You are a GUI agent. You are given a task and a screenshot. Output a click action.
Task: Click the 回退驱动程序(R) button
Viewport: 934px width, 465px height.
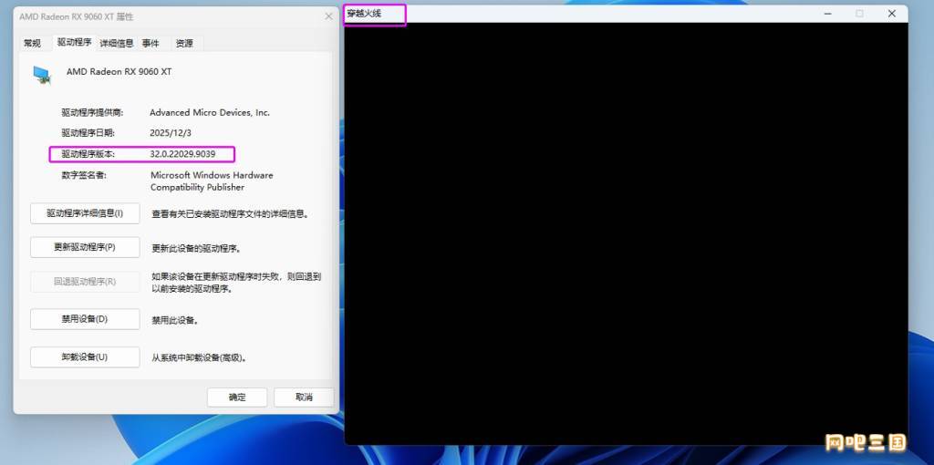85,282
